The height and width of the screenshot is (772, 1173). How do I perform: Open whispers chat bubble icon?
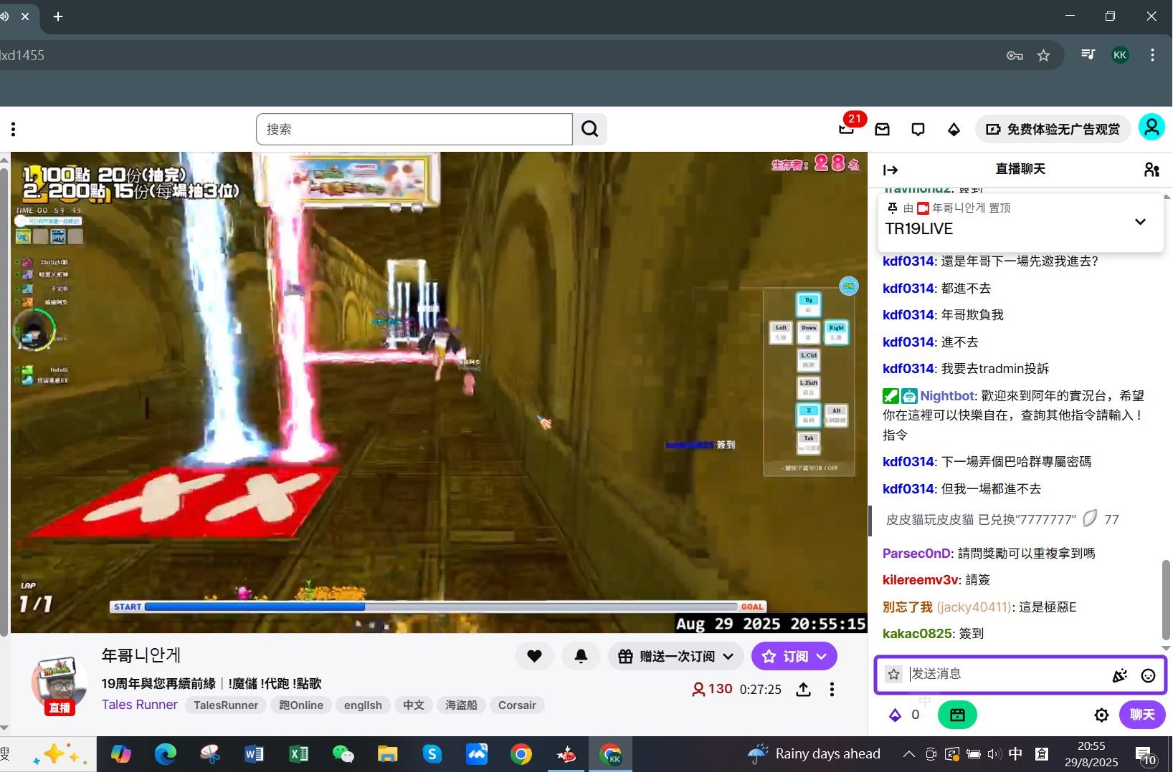click(918, 129)
